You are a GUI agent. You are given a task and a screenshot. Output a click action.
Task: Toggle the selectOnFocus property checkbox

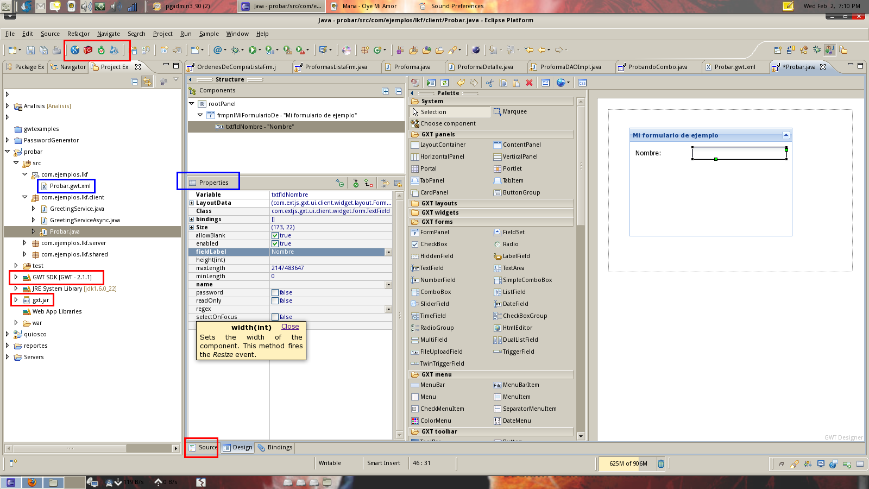(x=275, y=317)
